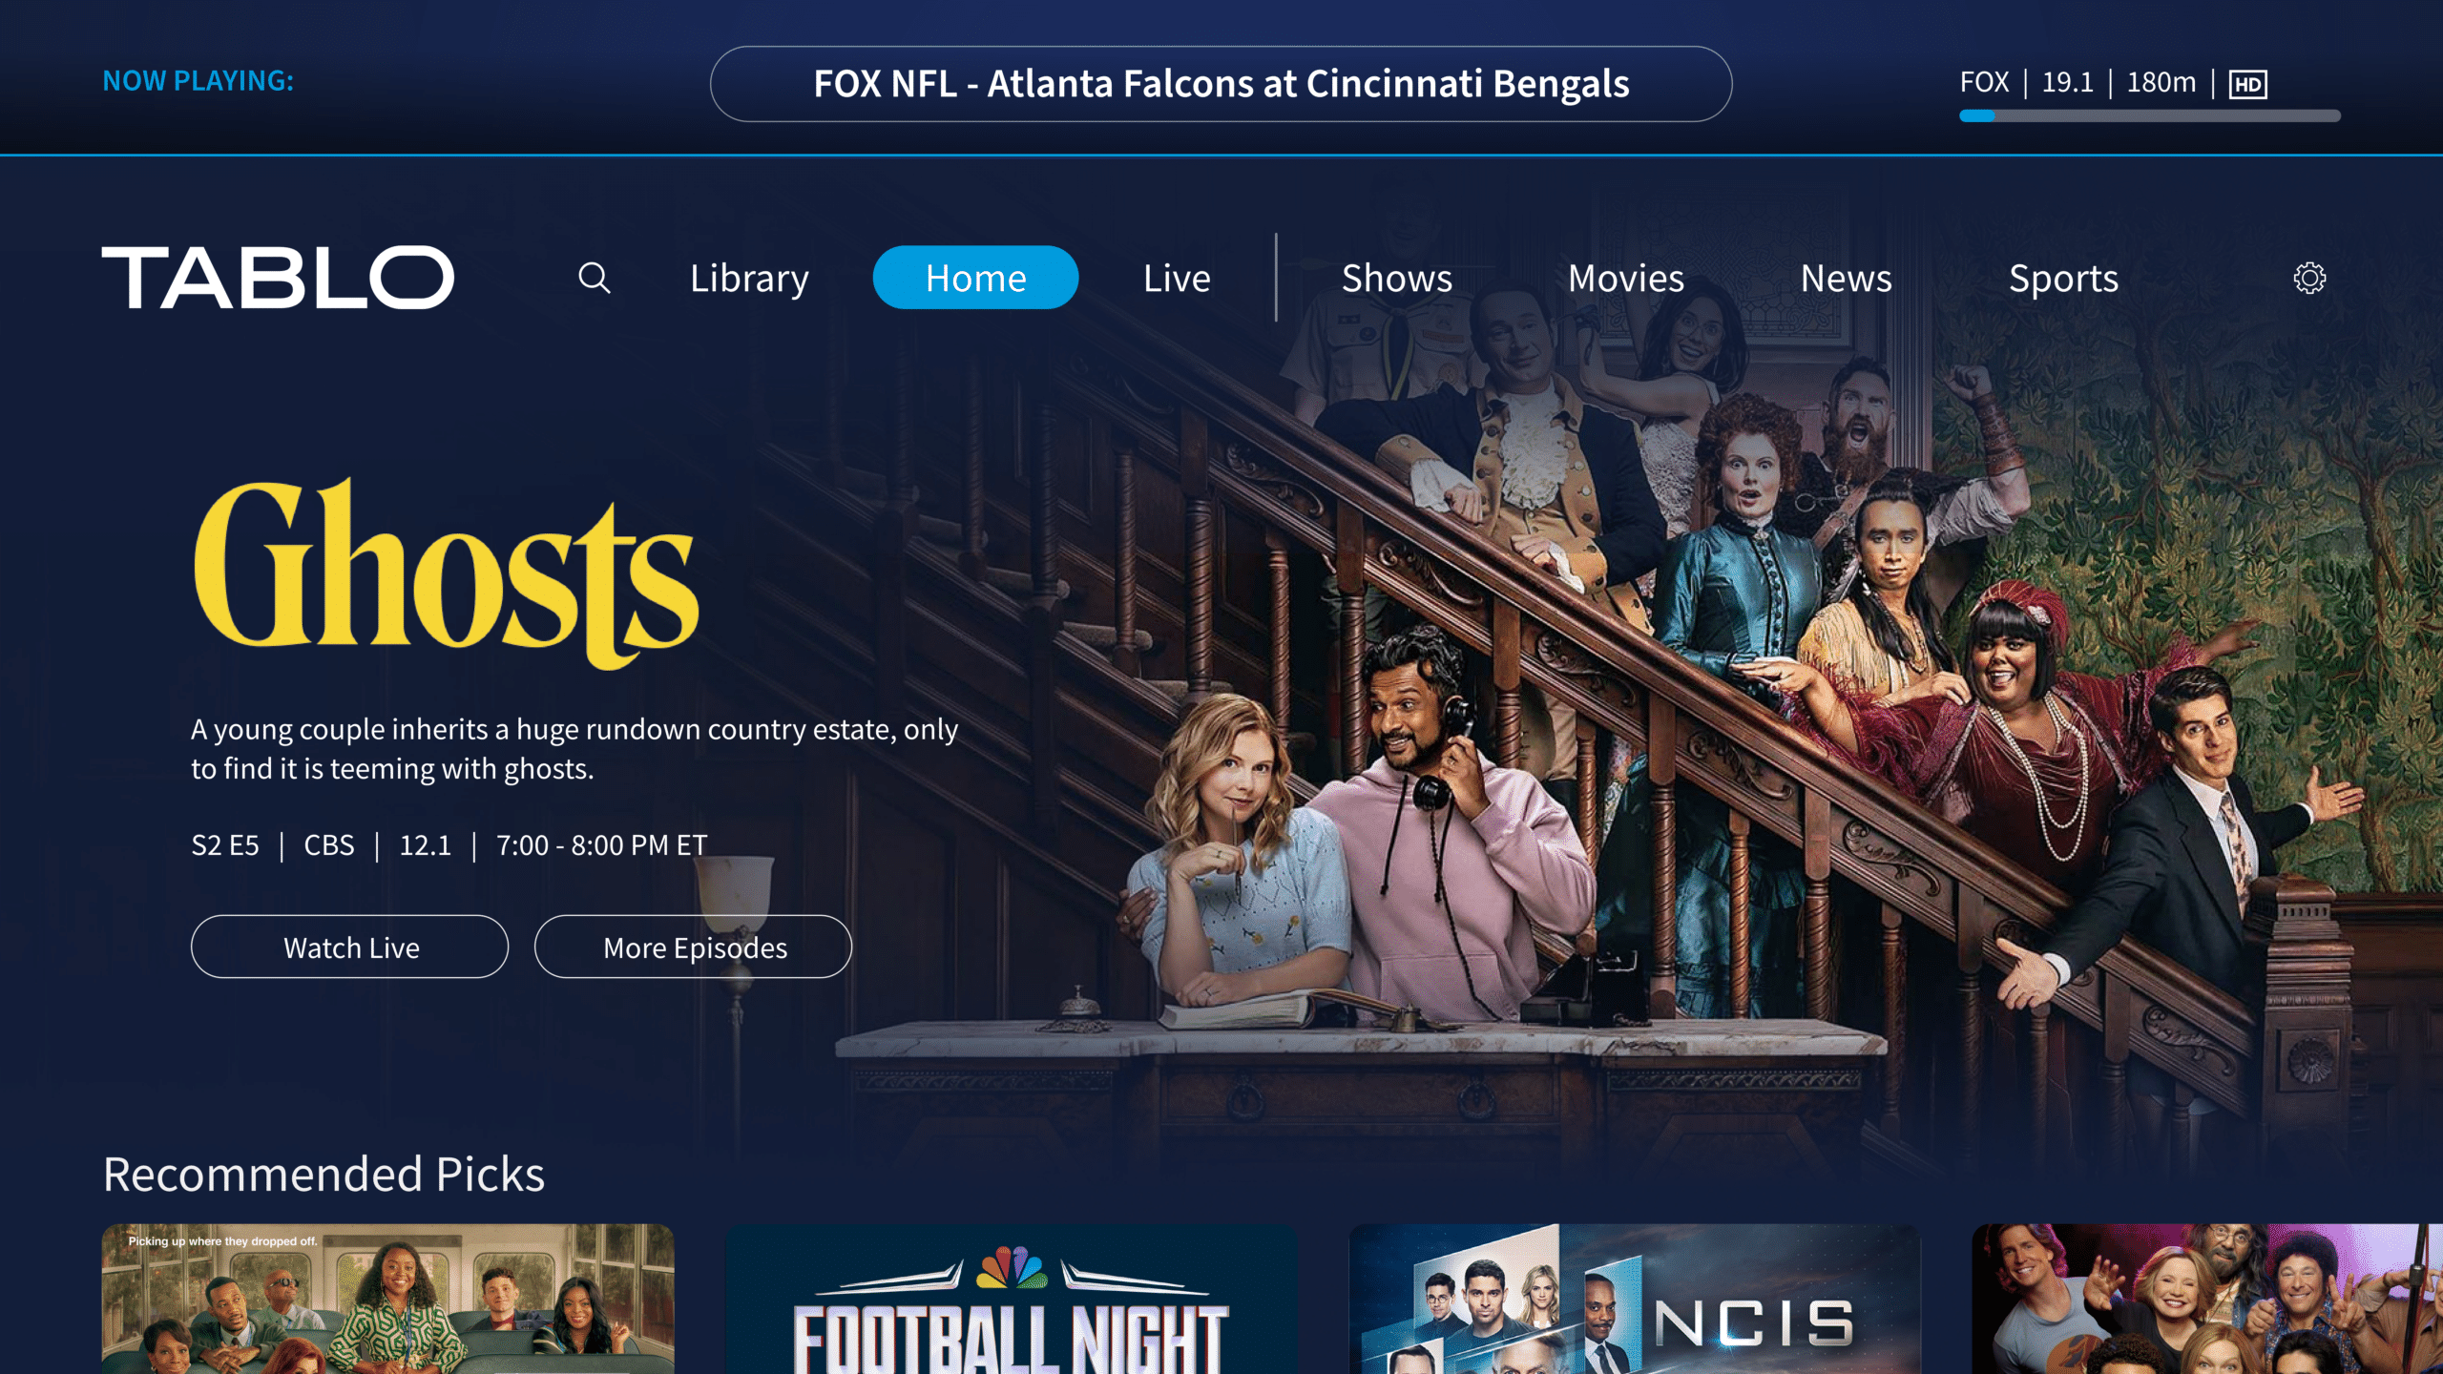Click the fourth Recommended Pick thumbnail
2443x1374 pixels.
pyautogui.click(x=2198, y=1299)
